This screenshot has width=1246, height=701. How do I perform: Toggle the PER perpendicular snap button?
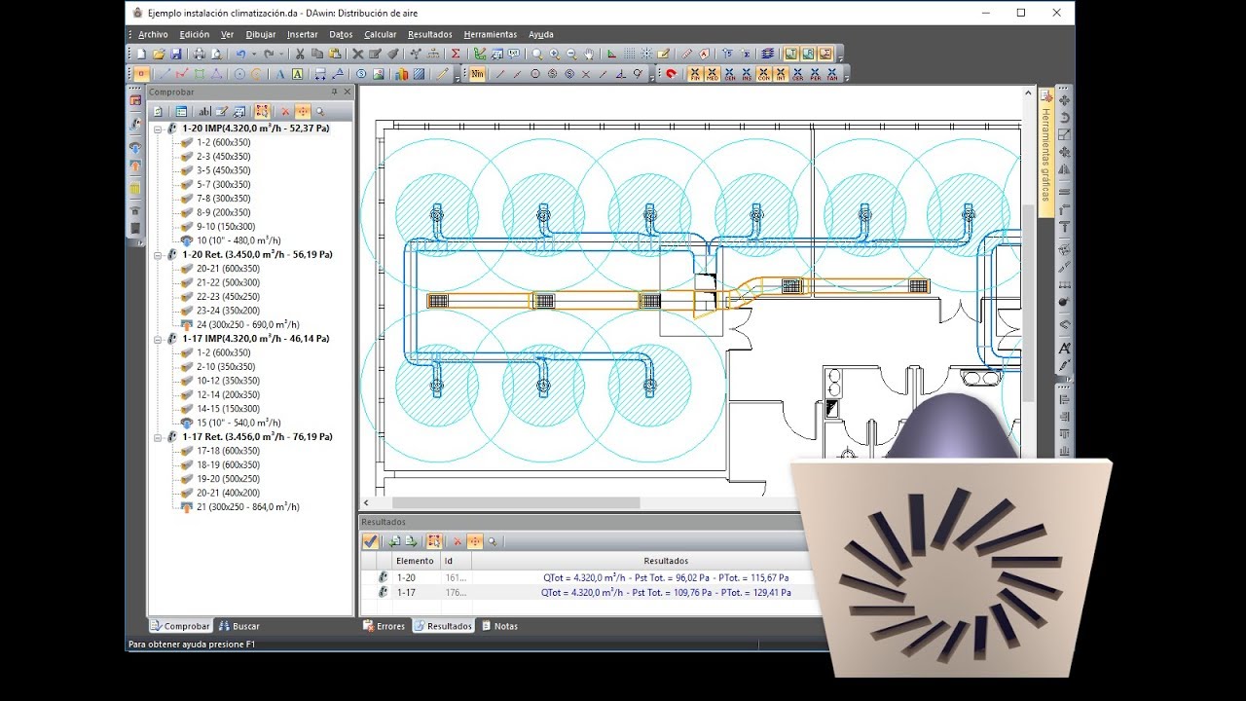pyautogui.click(x=815, y=73)
